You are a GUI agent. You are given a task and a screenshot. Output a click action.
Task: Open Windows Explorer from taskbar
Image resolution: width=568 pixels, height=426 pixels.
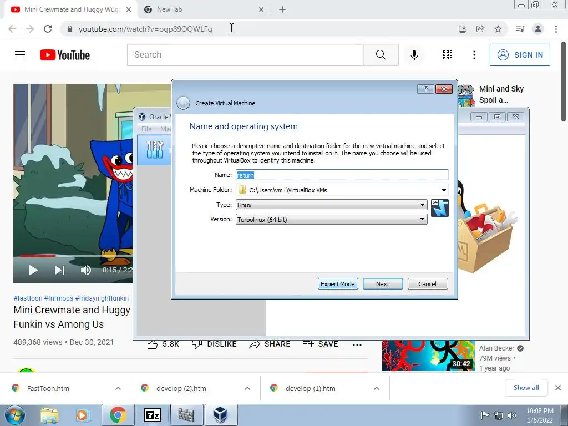49,415
